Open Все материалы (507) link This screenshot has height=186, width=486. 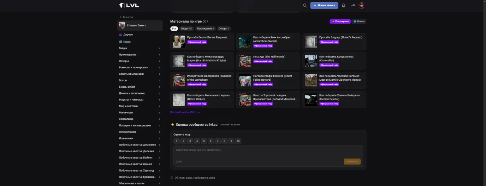[185, 112]
